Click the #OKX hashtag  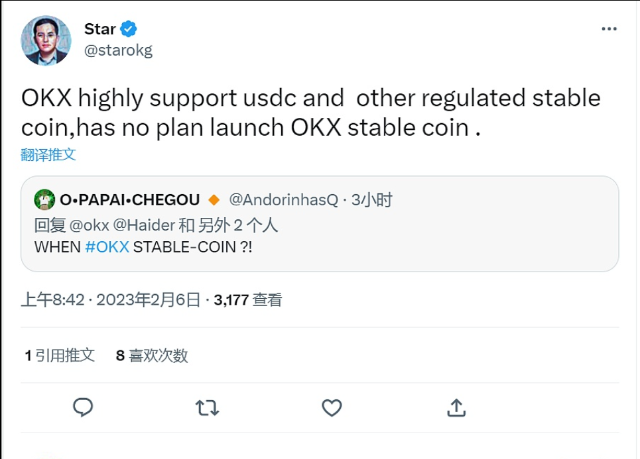107,247
